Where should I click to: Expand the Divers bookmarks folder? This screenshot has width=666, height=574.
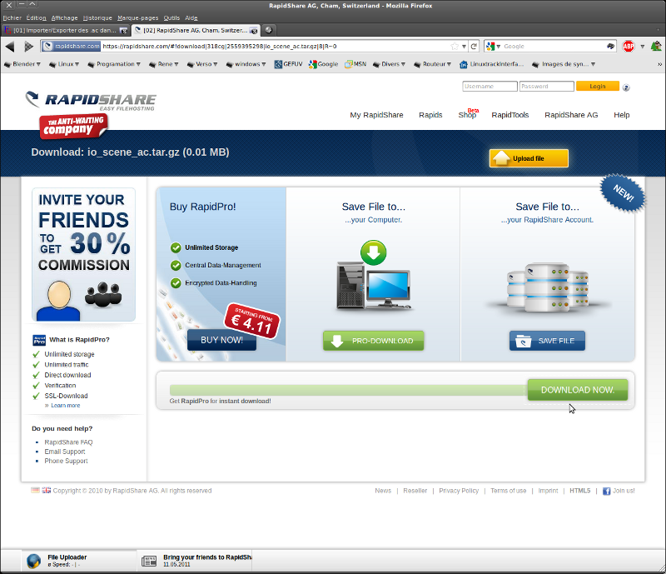point(389,64)
